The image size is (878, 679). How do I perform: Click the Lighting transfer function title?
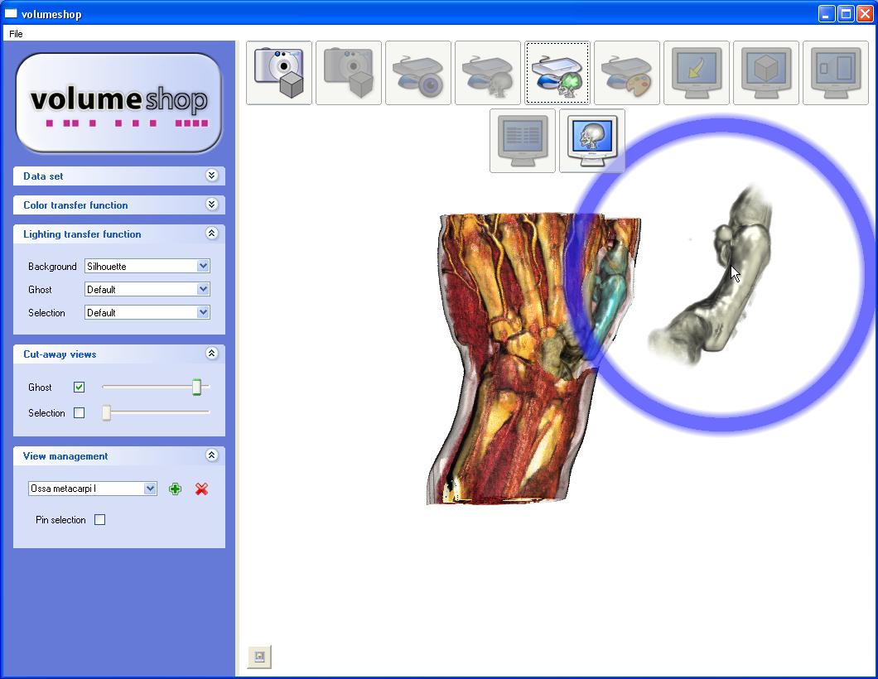82,234
